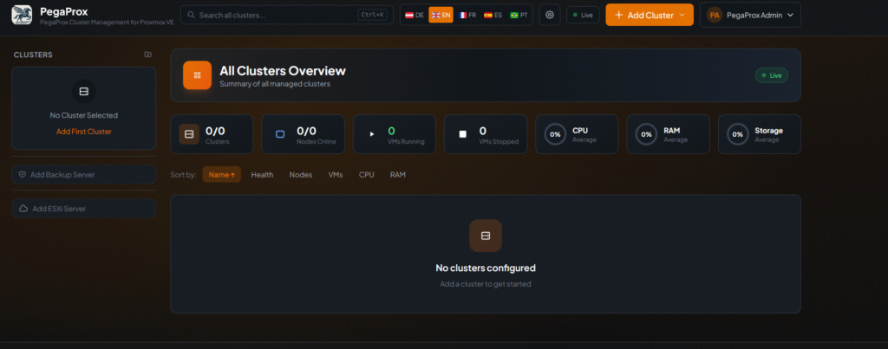The height and width of the screenshot is (349, 888).
Task: Switch language to Portuguese (PT)
Action: (x=519, y=16)
